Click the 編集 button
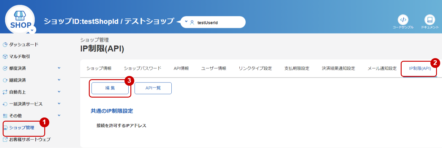 click(110, 88)
